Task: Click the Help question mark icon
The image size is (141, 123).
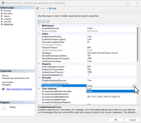Action: (50, 8)
